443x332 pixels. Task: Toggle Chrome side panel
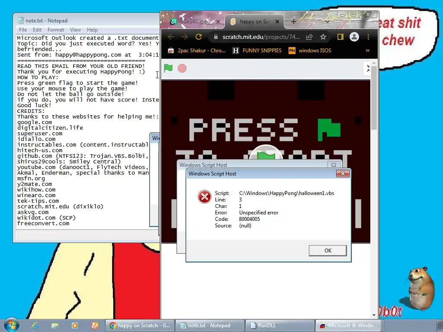pyautogui.click(x=340, y=37)
